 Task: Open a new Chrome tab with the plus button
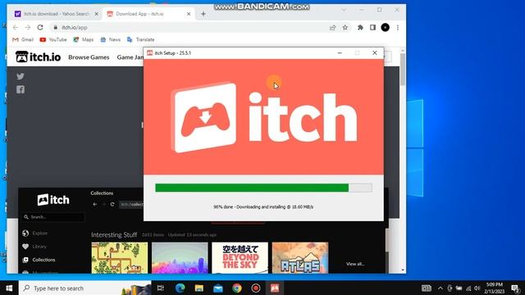(203, 14)
